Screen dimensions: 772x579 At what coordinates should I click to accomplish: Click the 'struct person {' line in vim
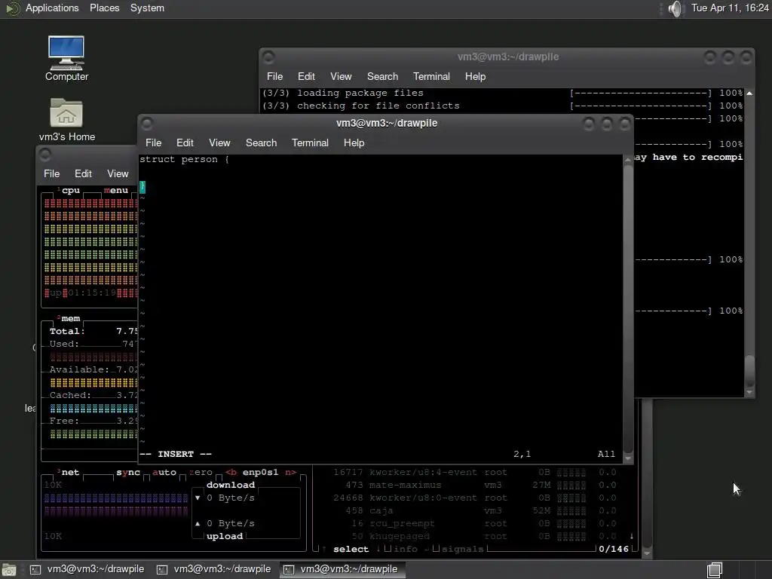click(x=184, y=160)
